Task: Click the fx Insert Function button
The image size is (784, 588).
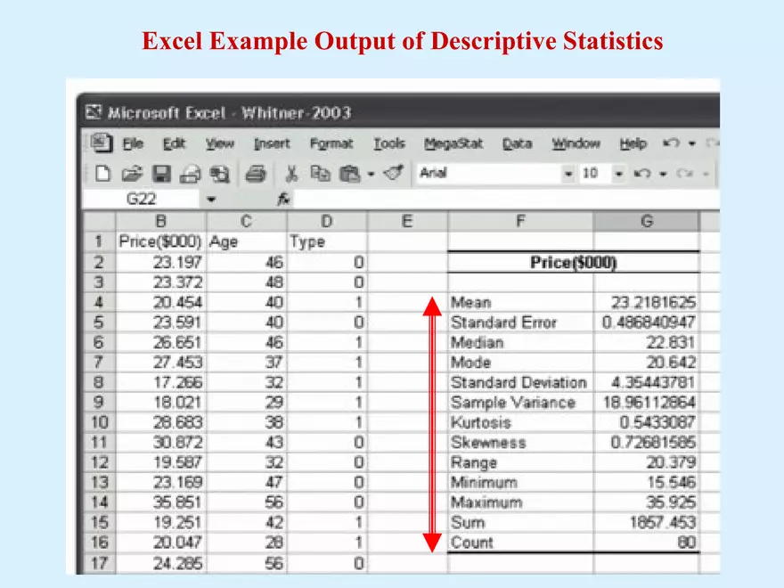Action: [x=283, y=199]
